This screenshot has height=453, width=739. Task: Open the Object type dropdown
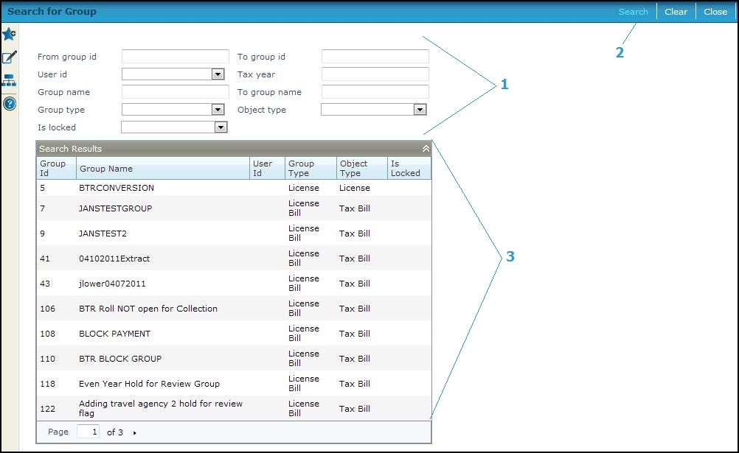[420, 110]
